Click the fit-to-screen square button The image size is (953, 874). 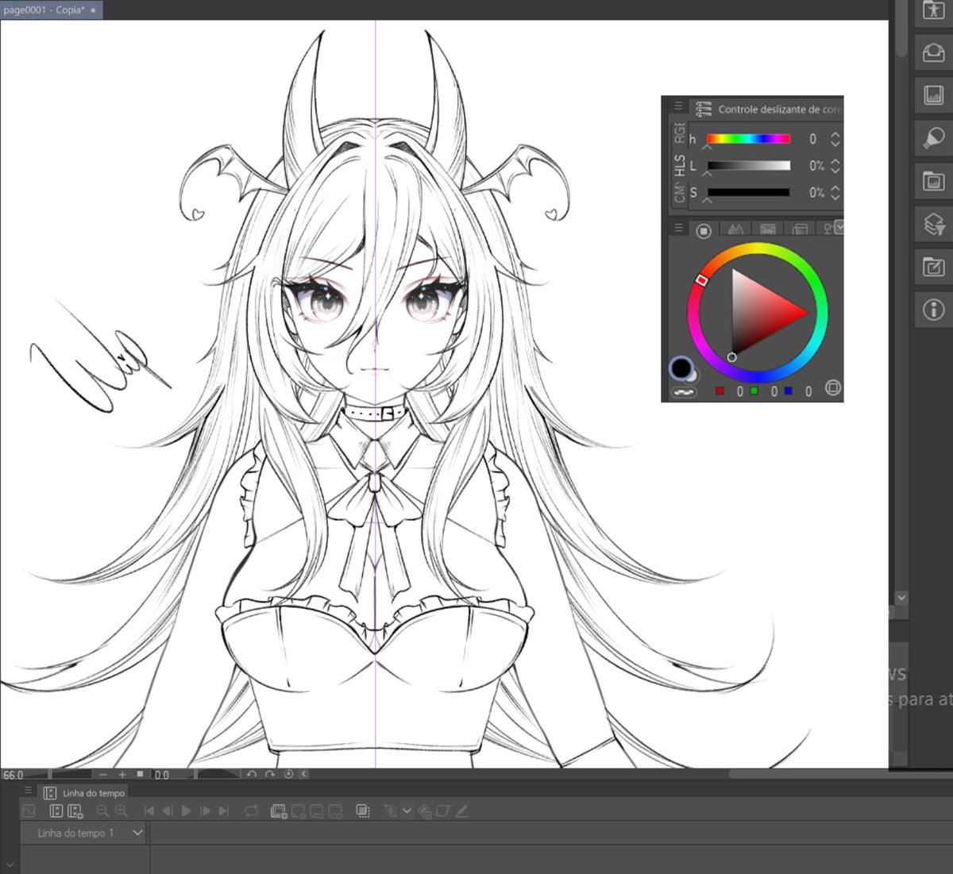141,774
